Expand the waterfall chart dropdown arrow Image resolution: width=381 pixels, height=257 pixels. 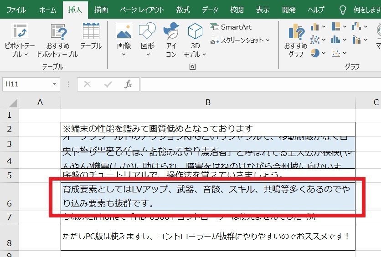click(366, 27)
